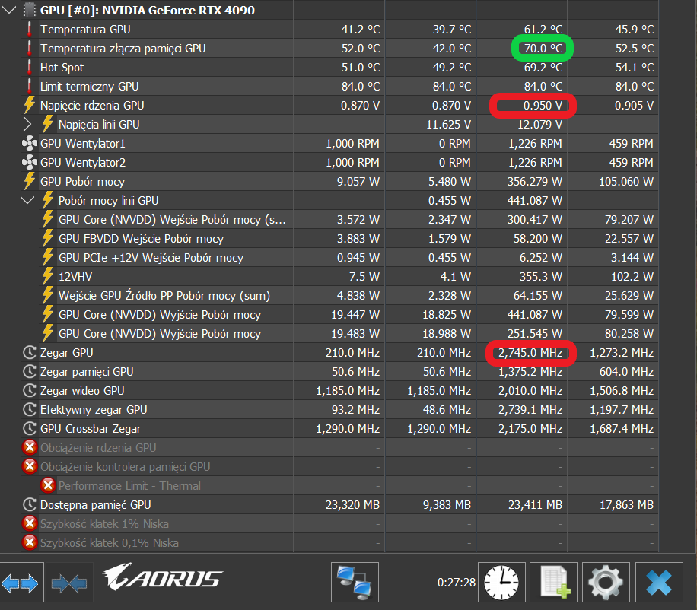Click the 2,010.0 MHz video clock value

click(x=530, y=390)
